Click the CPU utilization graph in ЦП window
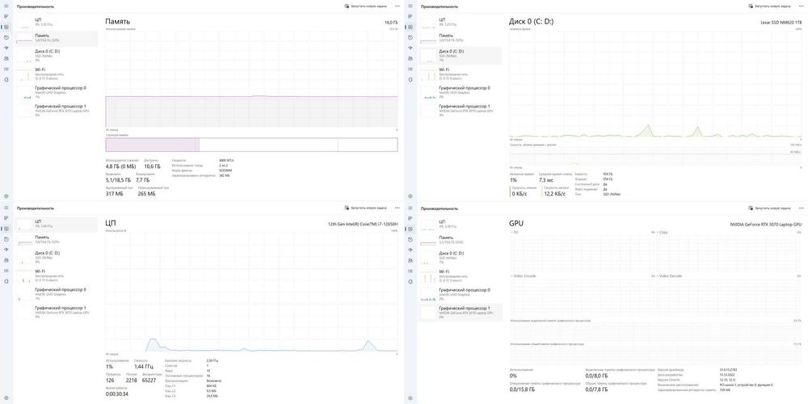The image size is (808, 404). tap(251, 292)
